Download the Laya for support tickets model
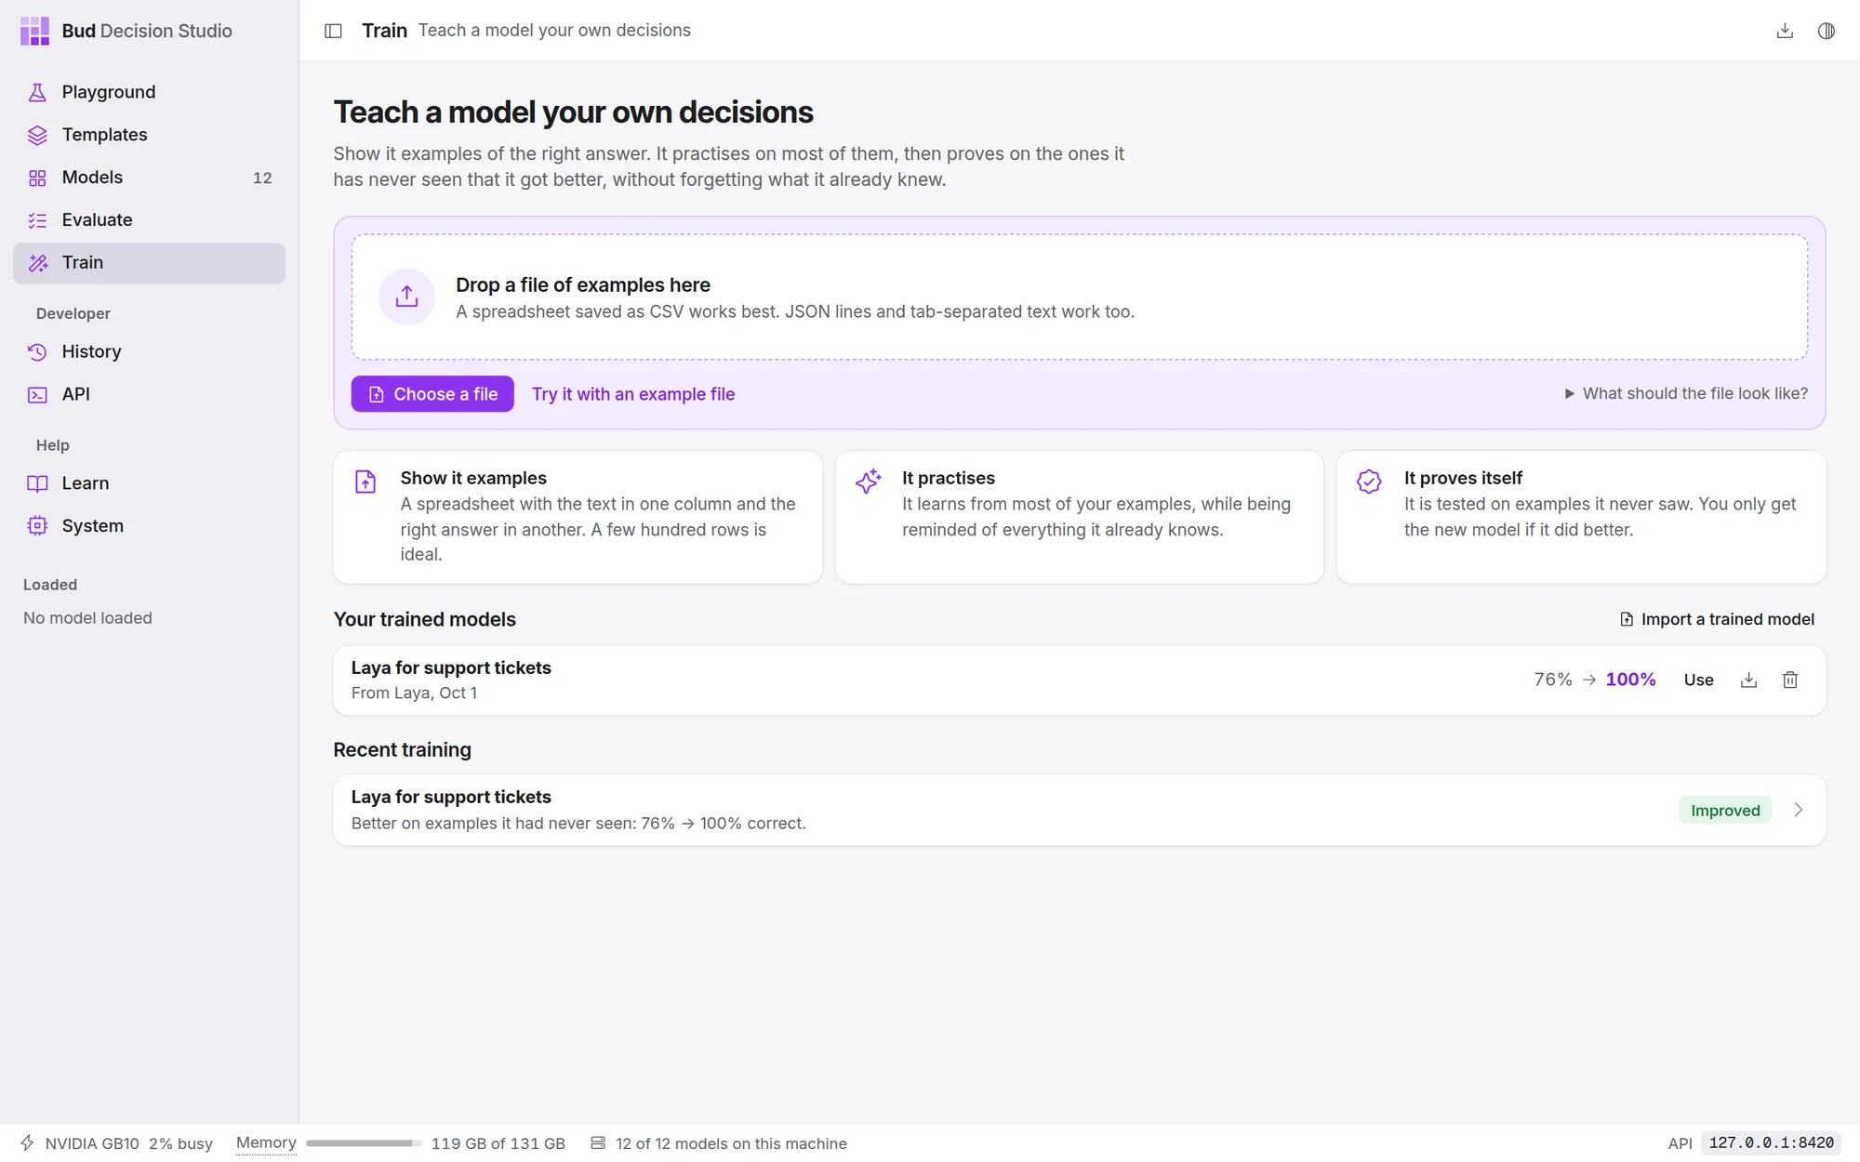1860x1162 pixels. click(1748, 680)
